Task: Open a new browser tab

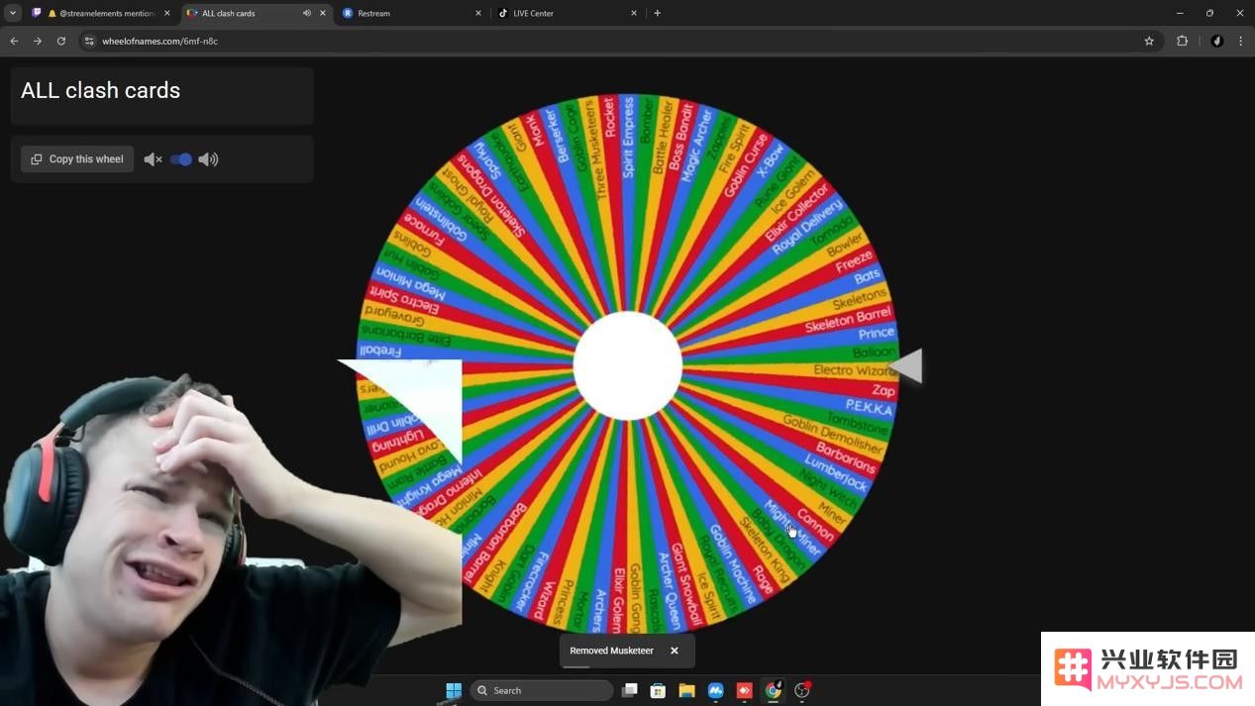Action: tap(657, 13)
